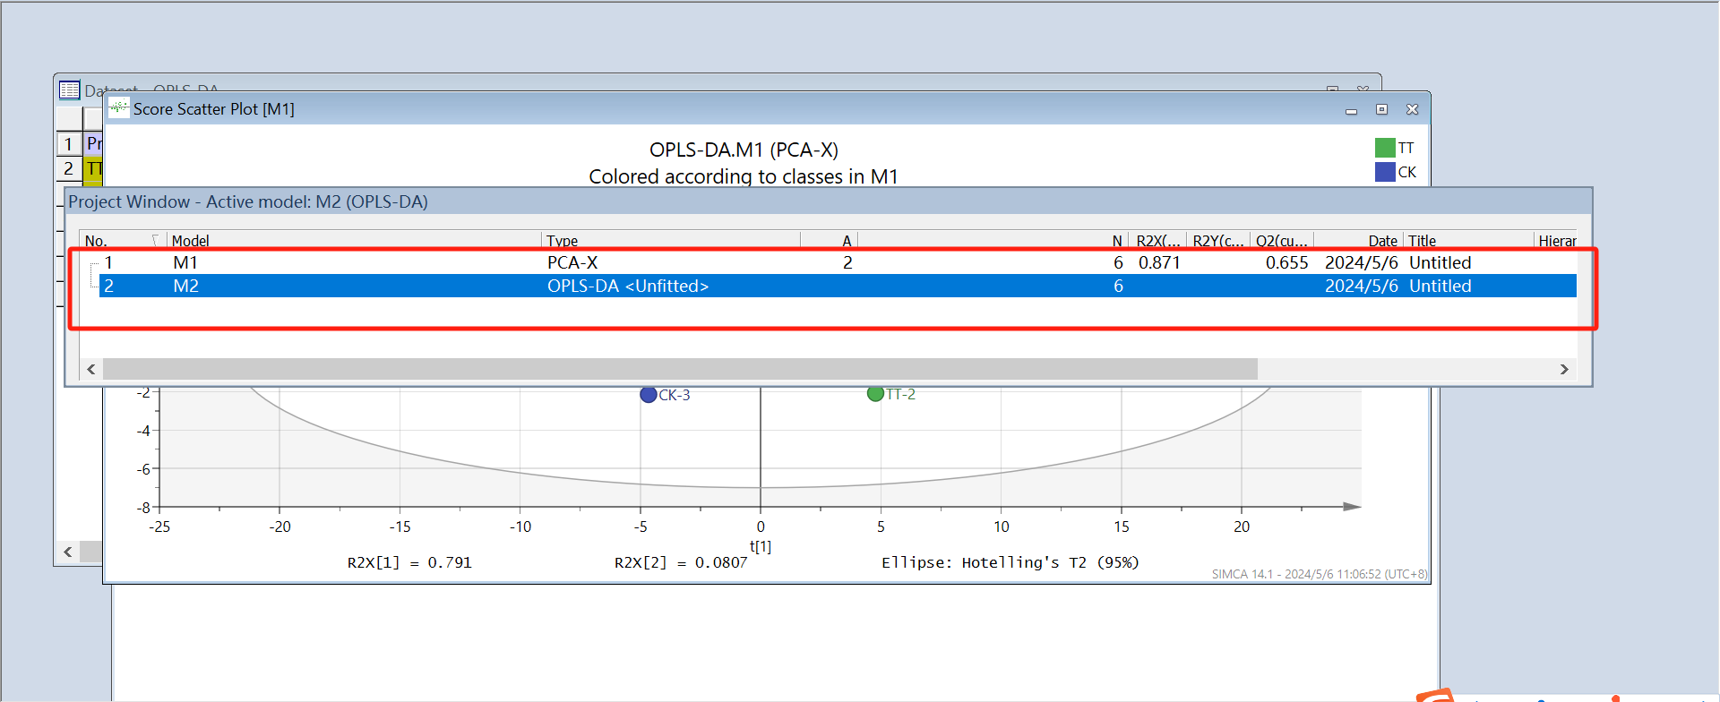
Task: Minimize the Score Scatter Plot window
Action: click(x=1351, y=110)
